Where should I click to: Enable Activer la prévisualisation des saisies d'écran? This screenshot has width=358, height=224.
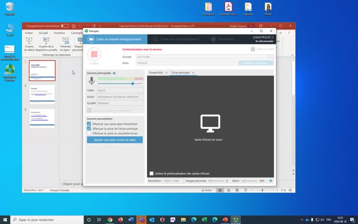(x=151, y=174)
